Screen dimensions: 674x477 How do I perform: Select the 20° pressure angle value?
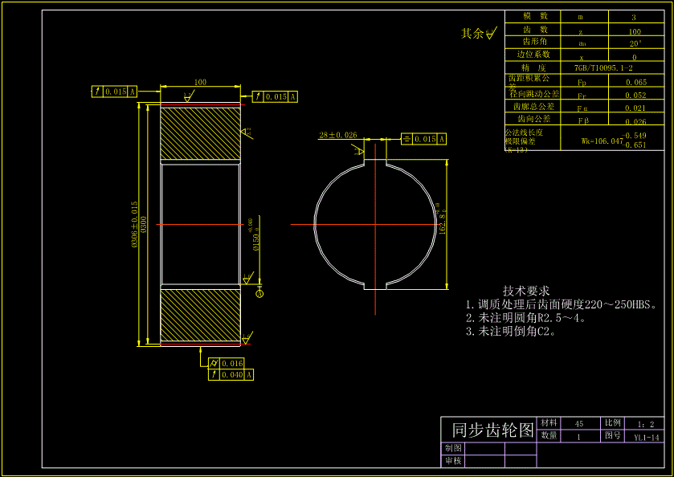pyautogui.click(x=635, y=43)
